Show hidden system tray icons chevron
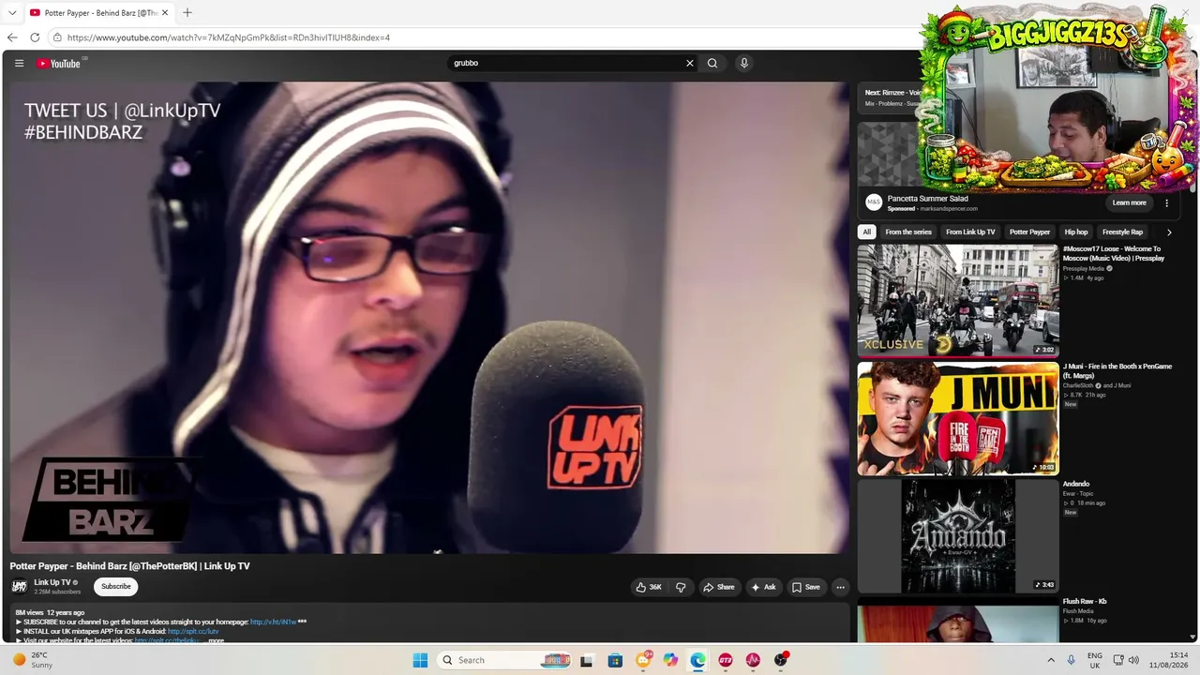 click(x=1051, y=660)
